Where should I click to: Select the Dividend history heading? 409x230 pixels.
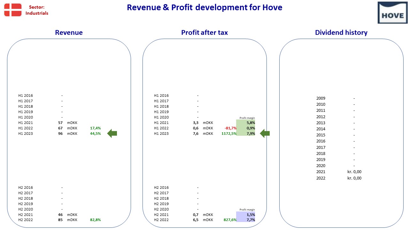click(341, 33)
